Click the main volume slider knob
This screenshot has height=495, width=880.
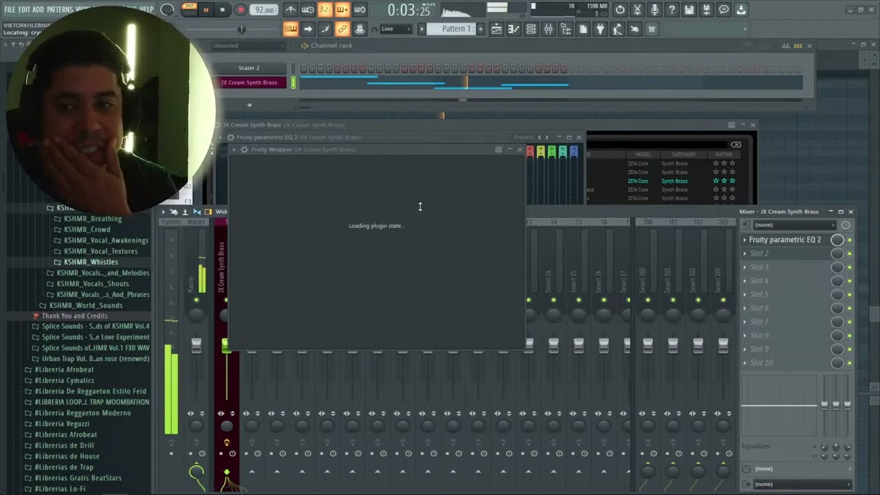[x=241, y=29]
